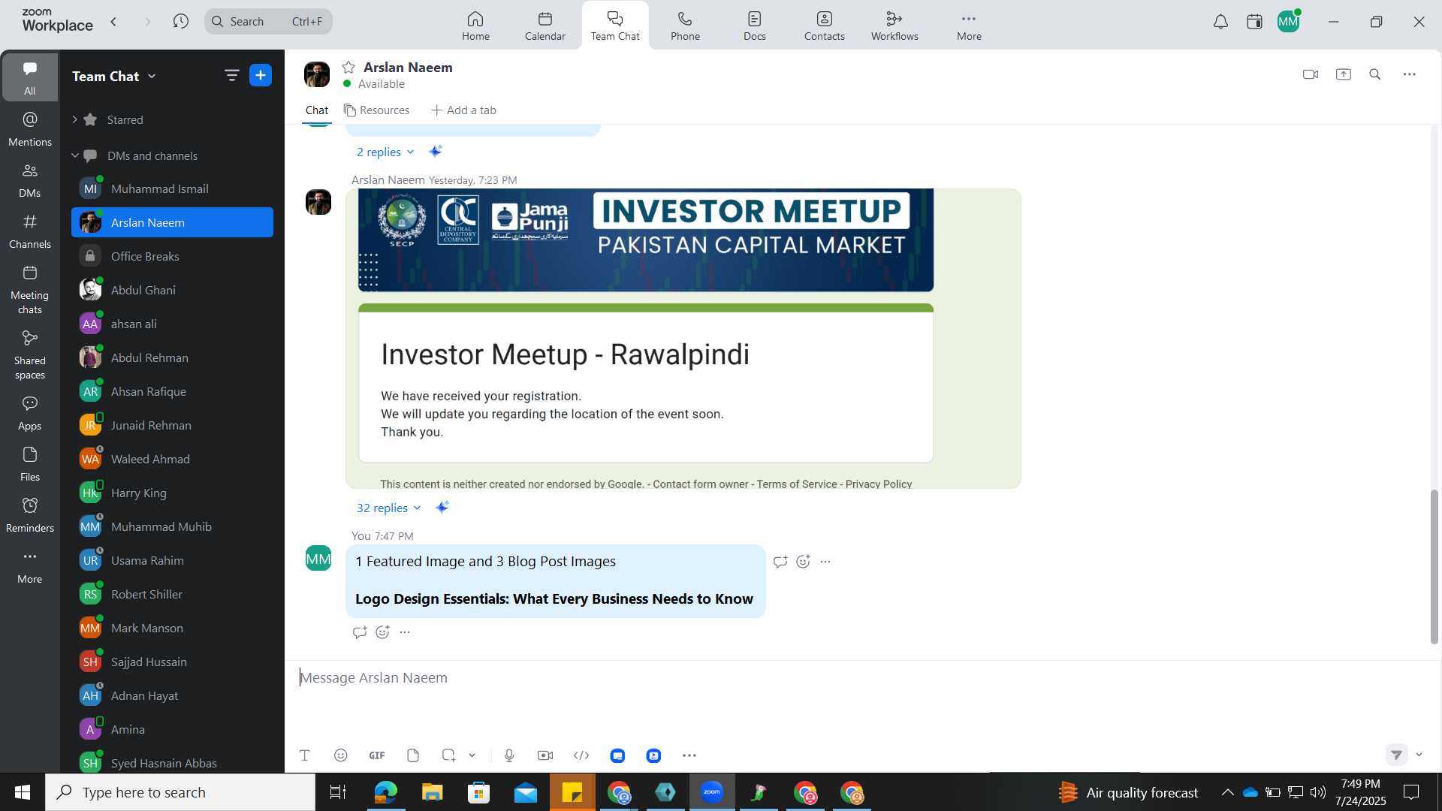
Task: Open the Abdul Ghani chat
Action: pos(172,290)
